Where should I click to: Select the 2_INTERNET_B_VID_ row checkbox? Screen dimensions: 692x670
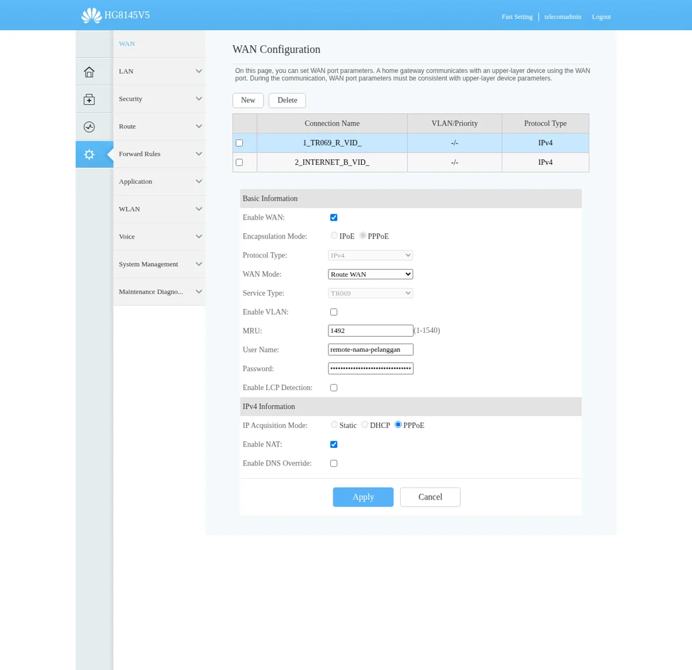click(x=239, y=162)
